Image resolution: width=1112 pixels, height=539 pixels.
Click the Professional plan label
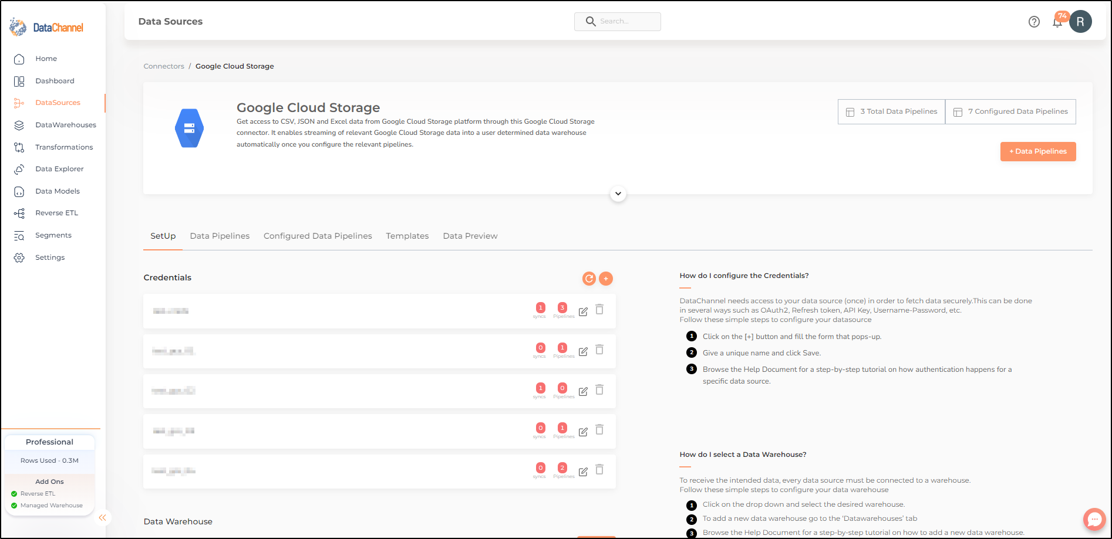(x=49, y=442)
